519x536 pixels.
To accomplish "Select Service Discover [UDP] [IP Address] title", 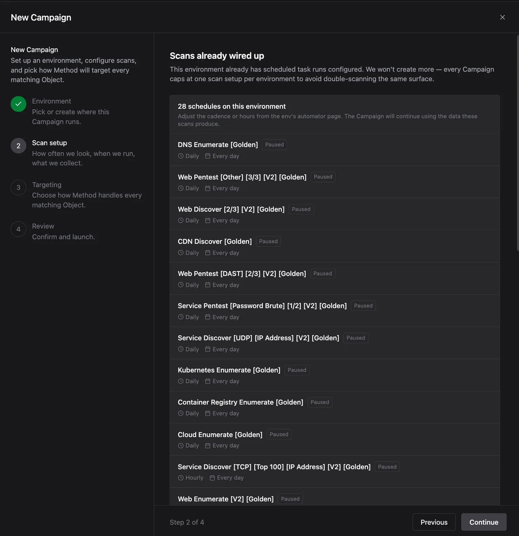I will (x=258, y=338).
